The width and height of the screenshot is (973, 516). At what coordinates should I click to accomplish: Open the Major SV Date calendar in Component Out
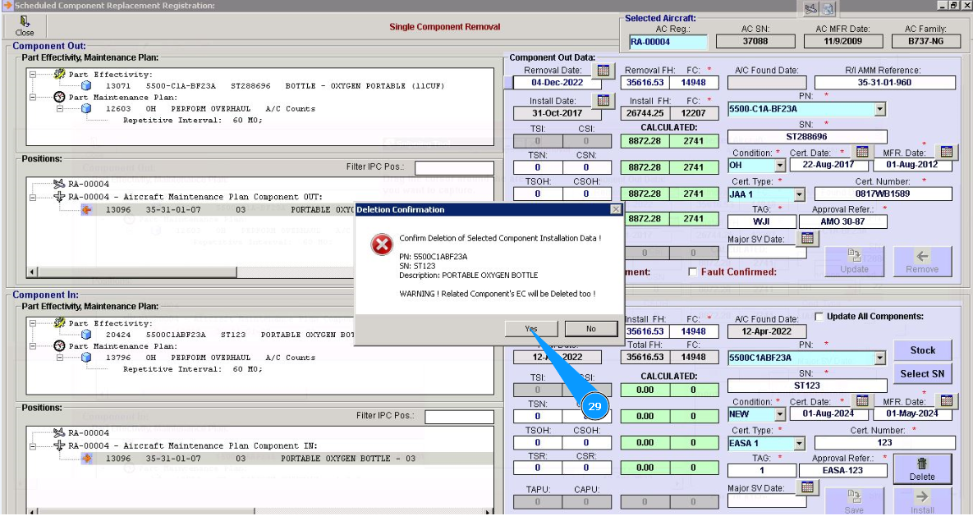(x=808, y=239)
